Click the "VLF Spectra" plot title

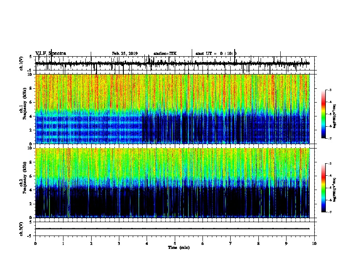pos(51,54)
